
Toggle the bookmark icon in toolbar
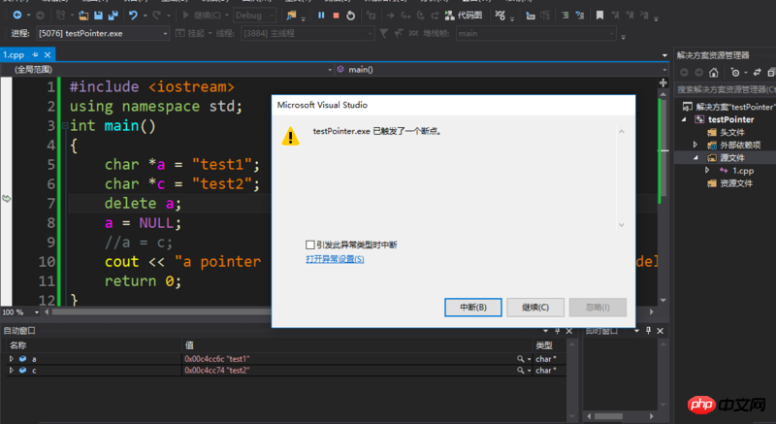click(x=599, y=16)
